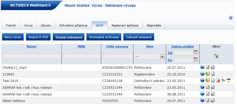Click the filter funnel icon under Akce
Viewport: 237px width, 104px height.
(x=216, y=56)
